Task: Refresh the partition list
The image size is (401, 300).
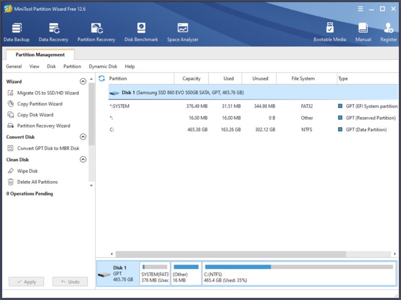Action: pos(102,78)
